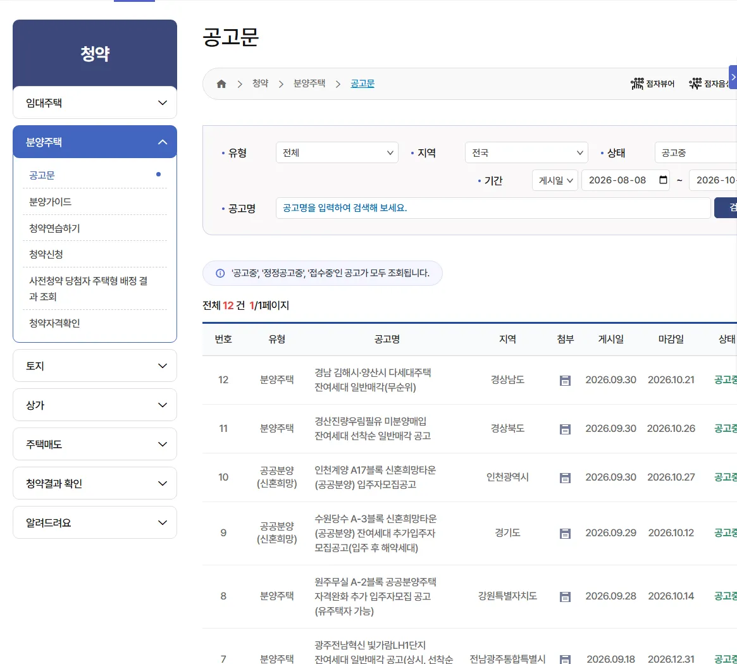The height and width of the screenshot is (664, 737).
Task: Select 청약연습하기 in the sidebar submenu
Action: click(x=54, y=228)
